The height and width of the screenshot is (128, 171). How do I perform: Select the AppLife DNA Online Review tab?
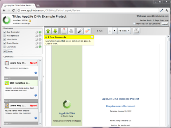coord(19,6)
